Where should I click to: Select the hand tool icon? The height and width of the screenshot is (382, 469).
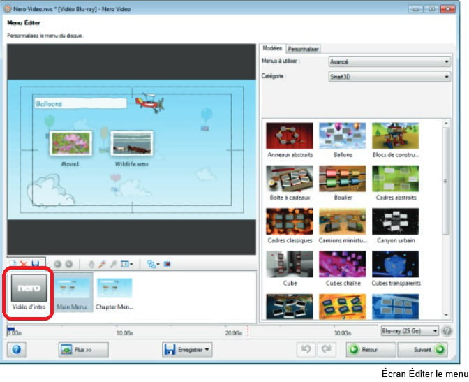91,264
